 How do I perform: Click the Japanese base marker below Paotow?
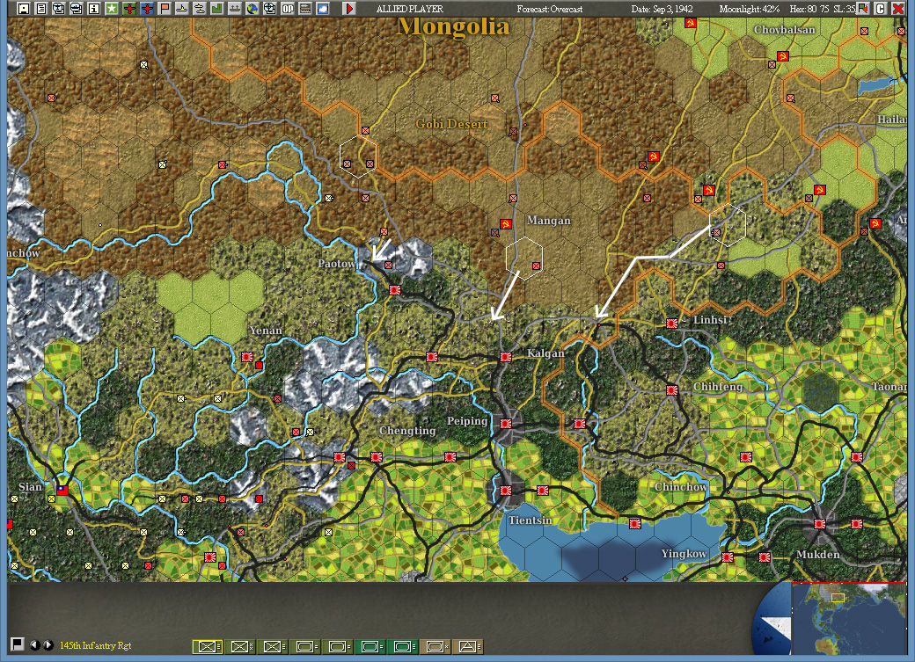[x=395, y=289]
